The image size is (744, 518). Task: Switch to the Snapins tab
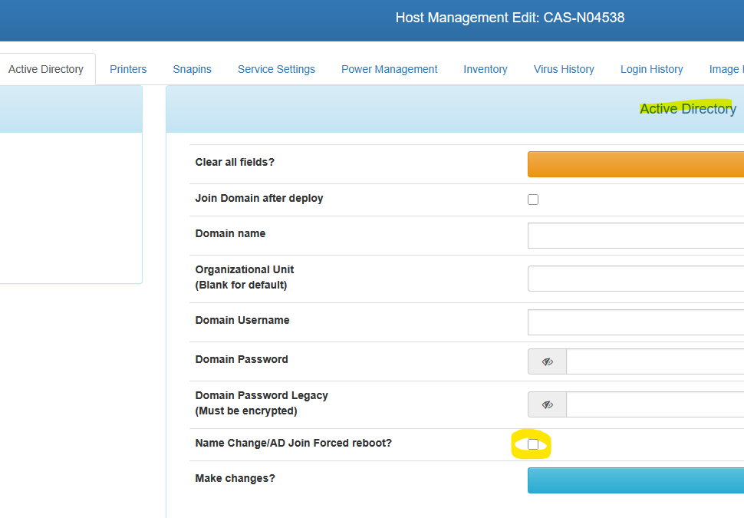(x=193, y=69)
